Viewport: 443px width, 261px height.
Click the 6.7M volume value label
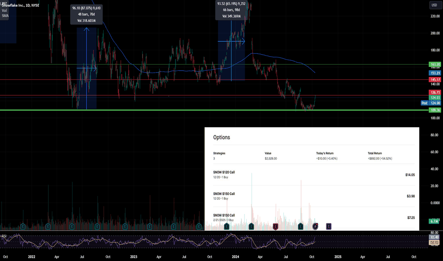(x=434, y=221)
